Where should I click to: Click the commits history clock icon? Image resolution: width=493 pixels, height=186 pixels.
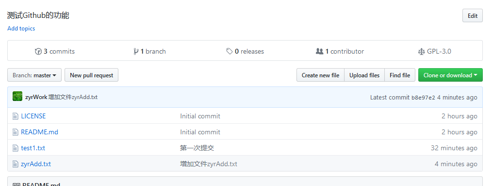38,51
